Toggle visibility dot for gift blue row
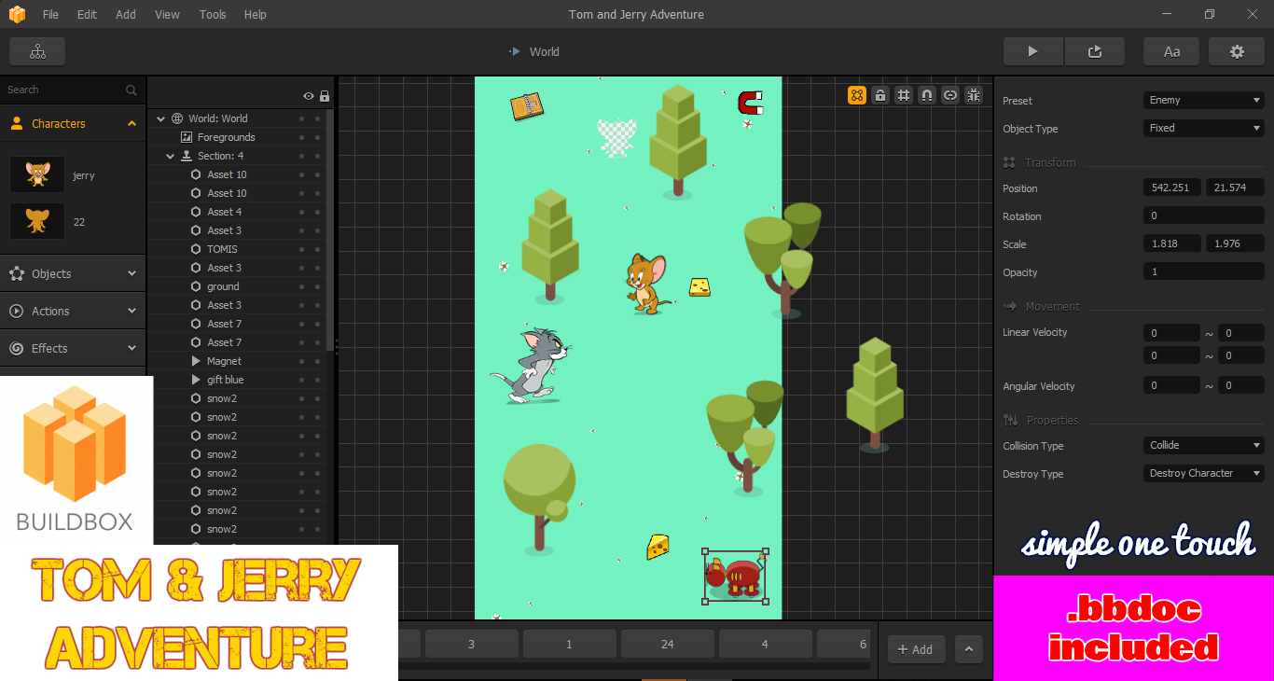 pyautogui.click(x=301, y=380)
